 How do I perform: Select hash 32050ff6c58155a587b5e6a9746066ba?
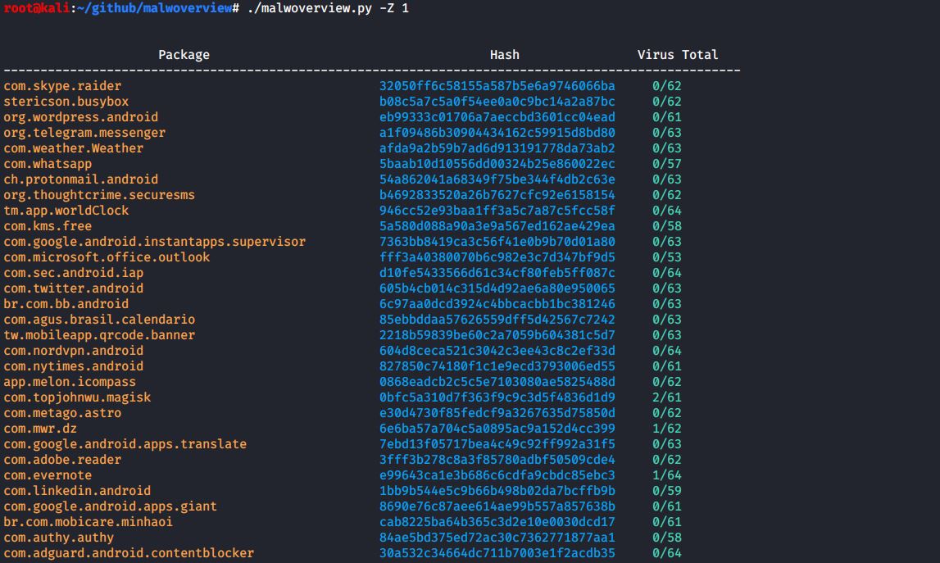(x=497, y=86)
